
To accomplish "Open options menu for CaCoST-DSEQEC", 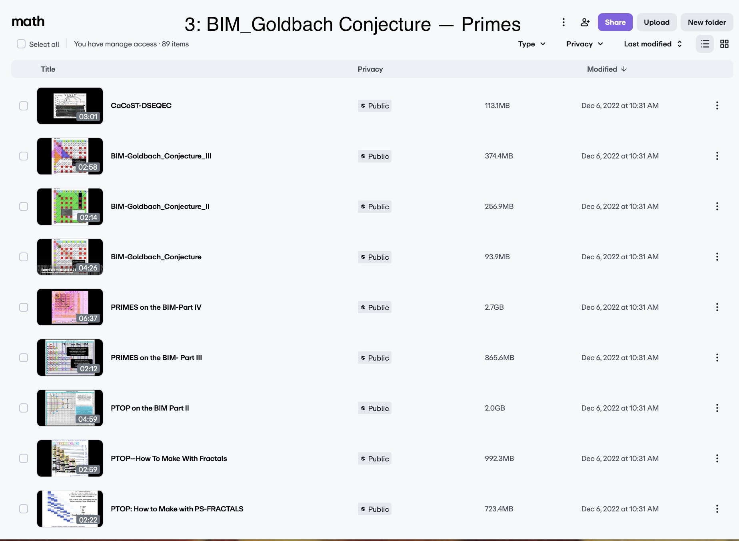I will tap(717, 106).
